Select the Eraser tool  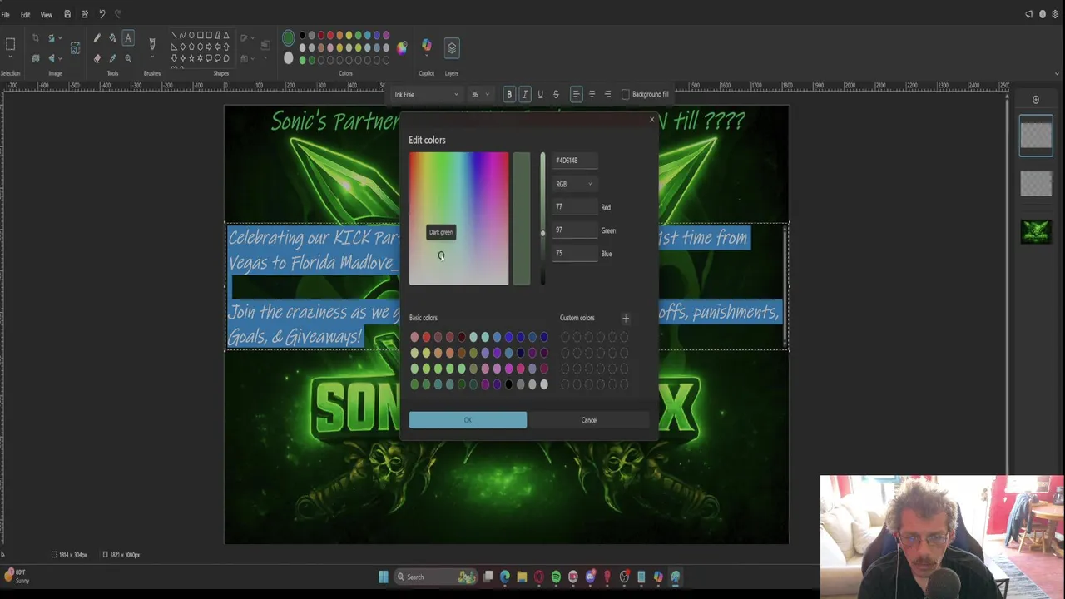pyautogui.click(x=97, y=58)
